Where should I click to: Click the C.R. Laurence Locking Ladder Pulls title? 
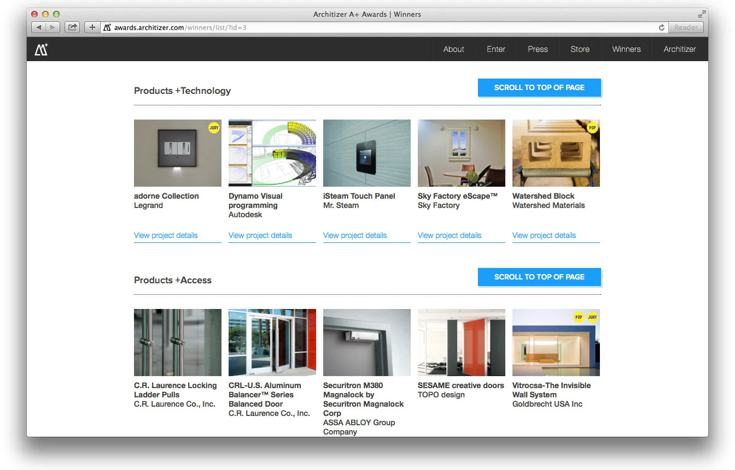point(176,390)
